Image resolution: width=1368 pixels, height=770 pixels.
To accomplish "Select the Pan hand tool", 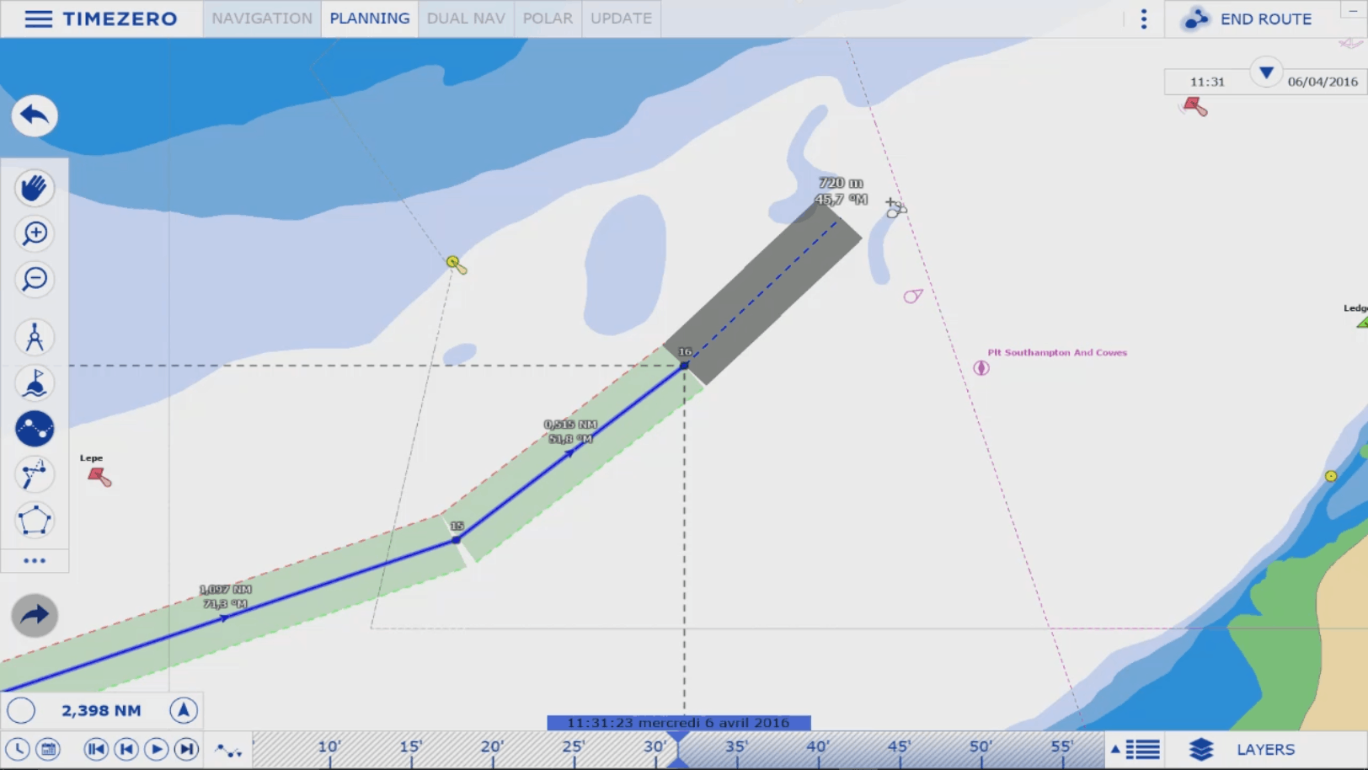I will pos(35,188).
